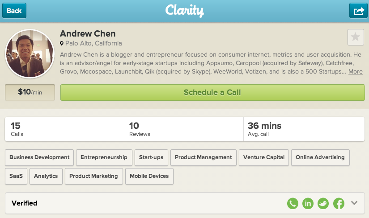
Task: Open the LinkedIn verified icon
Action: pos(308,203)
